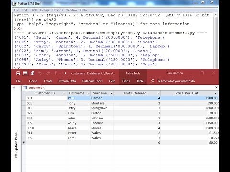Open the File menu in Python Shell
This screenshot has width=230, height=172.
click(16, 10)
